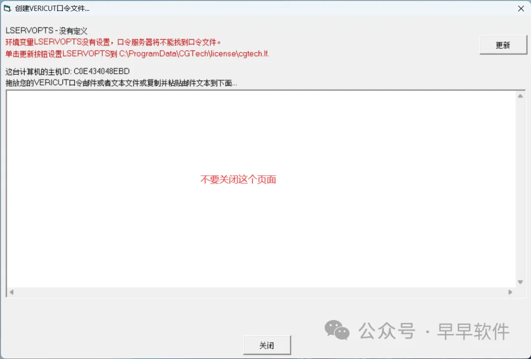Click the 更新 button
Screen dimensions: 531x359
click(503, 45)
